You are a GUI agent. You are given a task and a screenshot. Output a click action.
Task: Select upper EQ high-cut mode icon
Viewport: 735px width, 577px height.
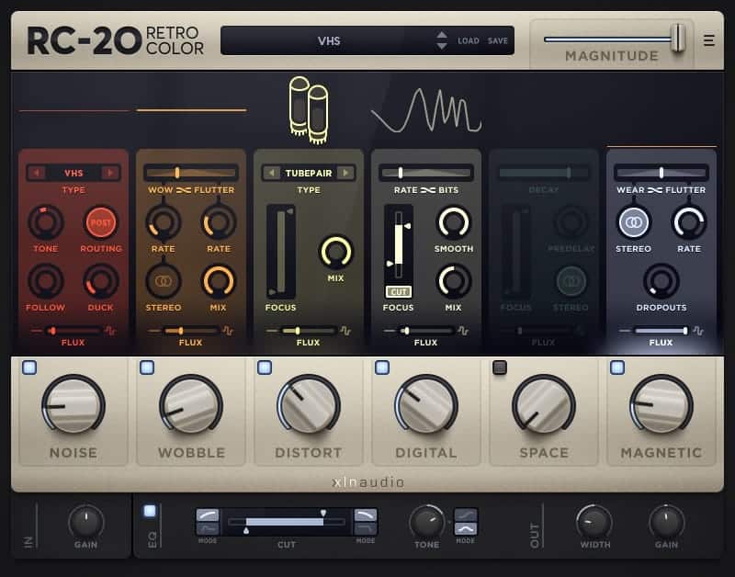click(366, 515)
